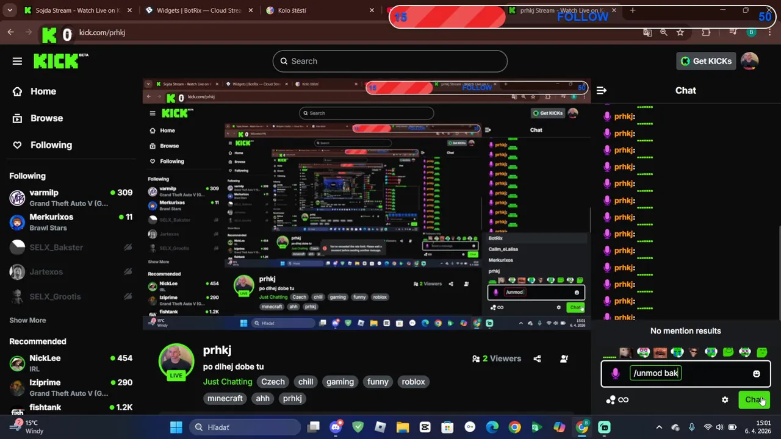Click the chat points bubbles icon
Viewport: 781px width, 439px height.
610,400
